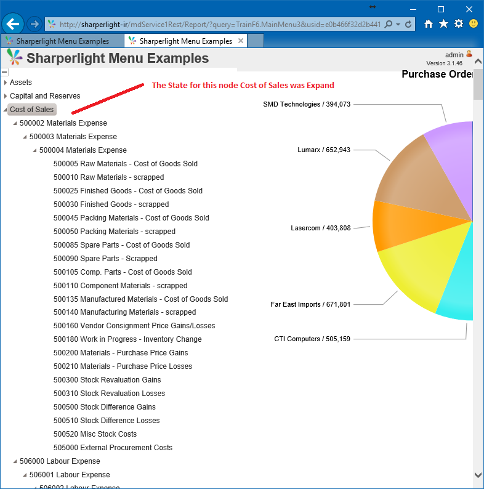Select the Capital and Reserves item
Viewport: 484px width, 489px height.
coord(45,95)
